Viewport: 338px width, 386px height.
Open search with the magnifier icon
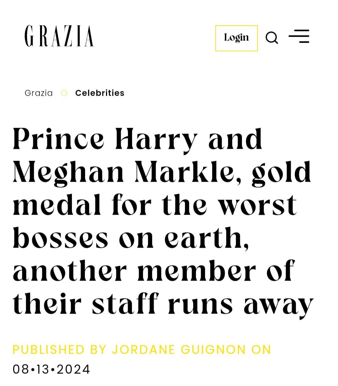pyautogui.click(x=271, y=38)
